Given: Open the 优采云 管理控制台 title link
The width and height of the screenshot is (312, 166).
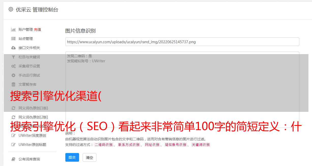Looking at the screenshot, I should click(37, 10).
